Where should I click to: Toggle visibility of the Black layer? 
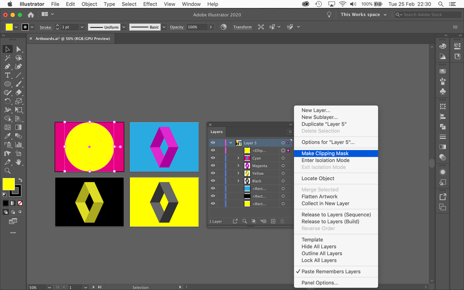point(213,181)
